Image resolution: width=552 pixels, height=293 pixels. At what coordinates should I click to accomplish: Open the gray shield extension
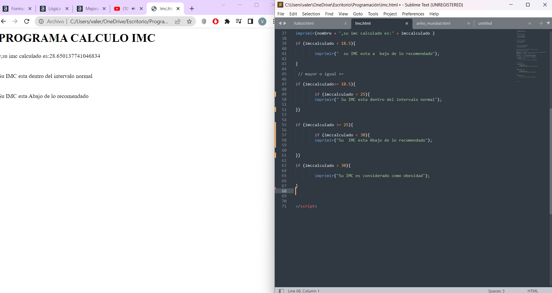click(204, 21)
